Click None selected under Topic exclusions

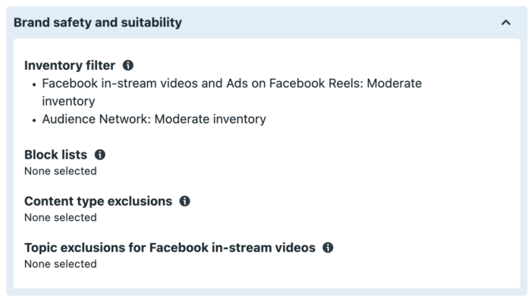pos(60,263)
